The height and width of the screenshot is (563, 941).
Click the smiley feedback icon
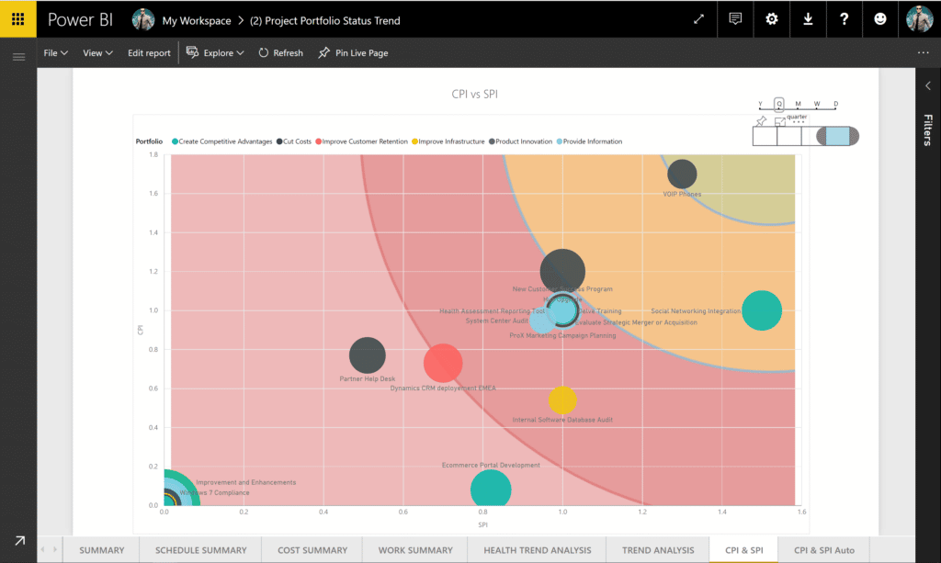tap(879, 19)
